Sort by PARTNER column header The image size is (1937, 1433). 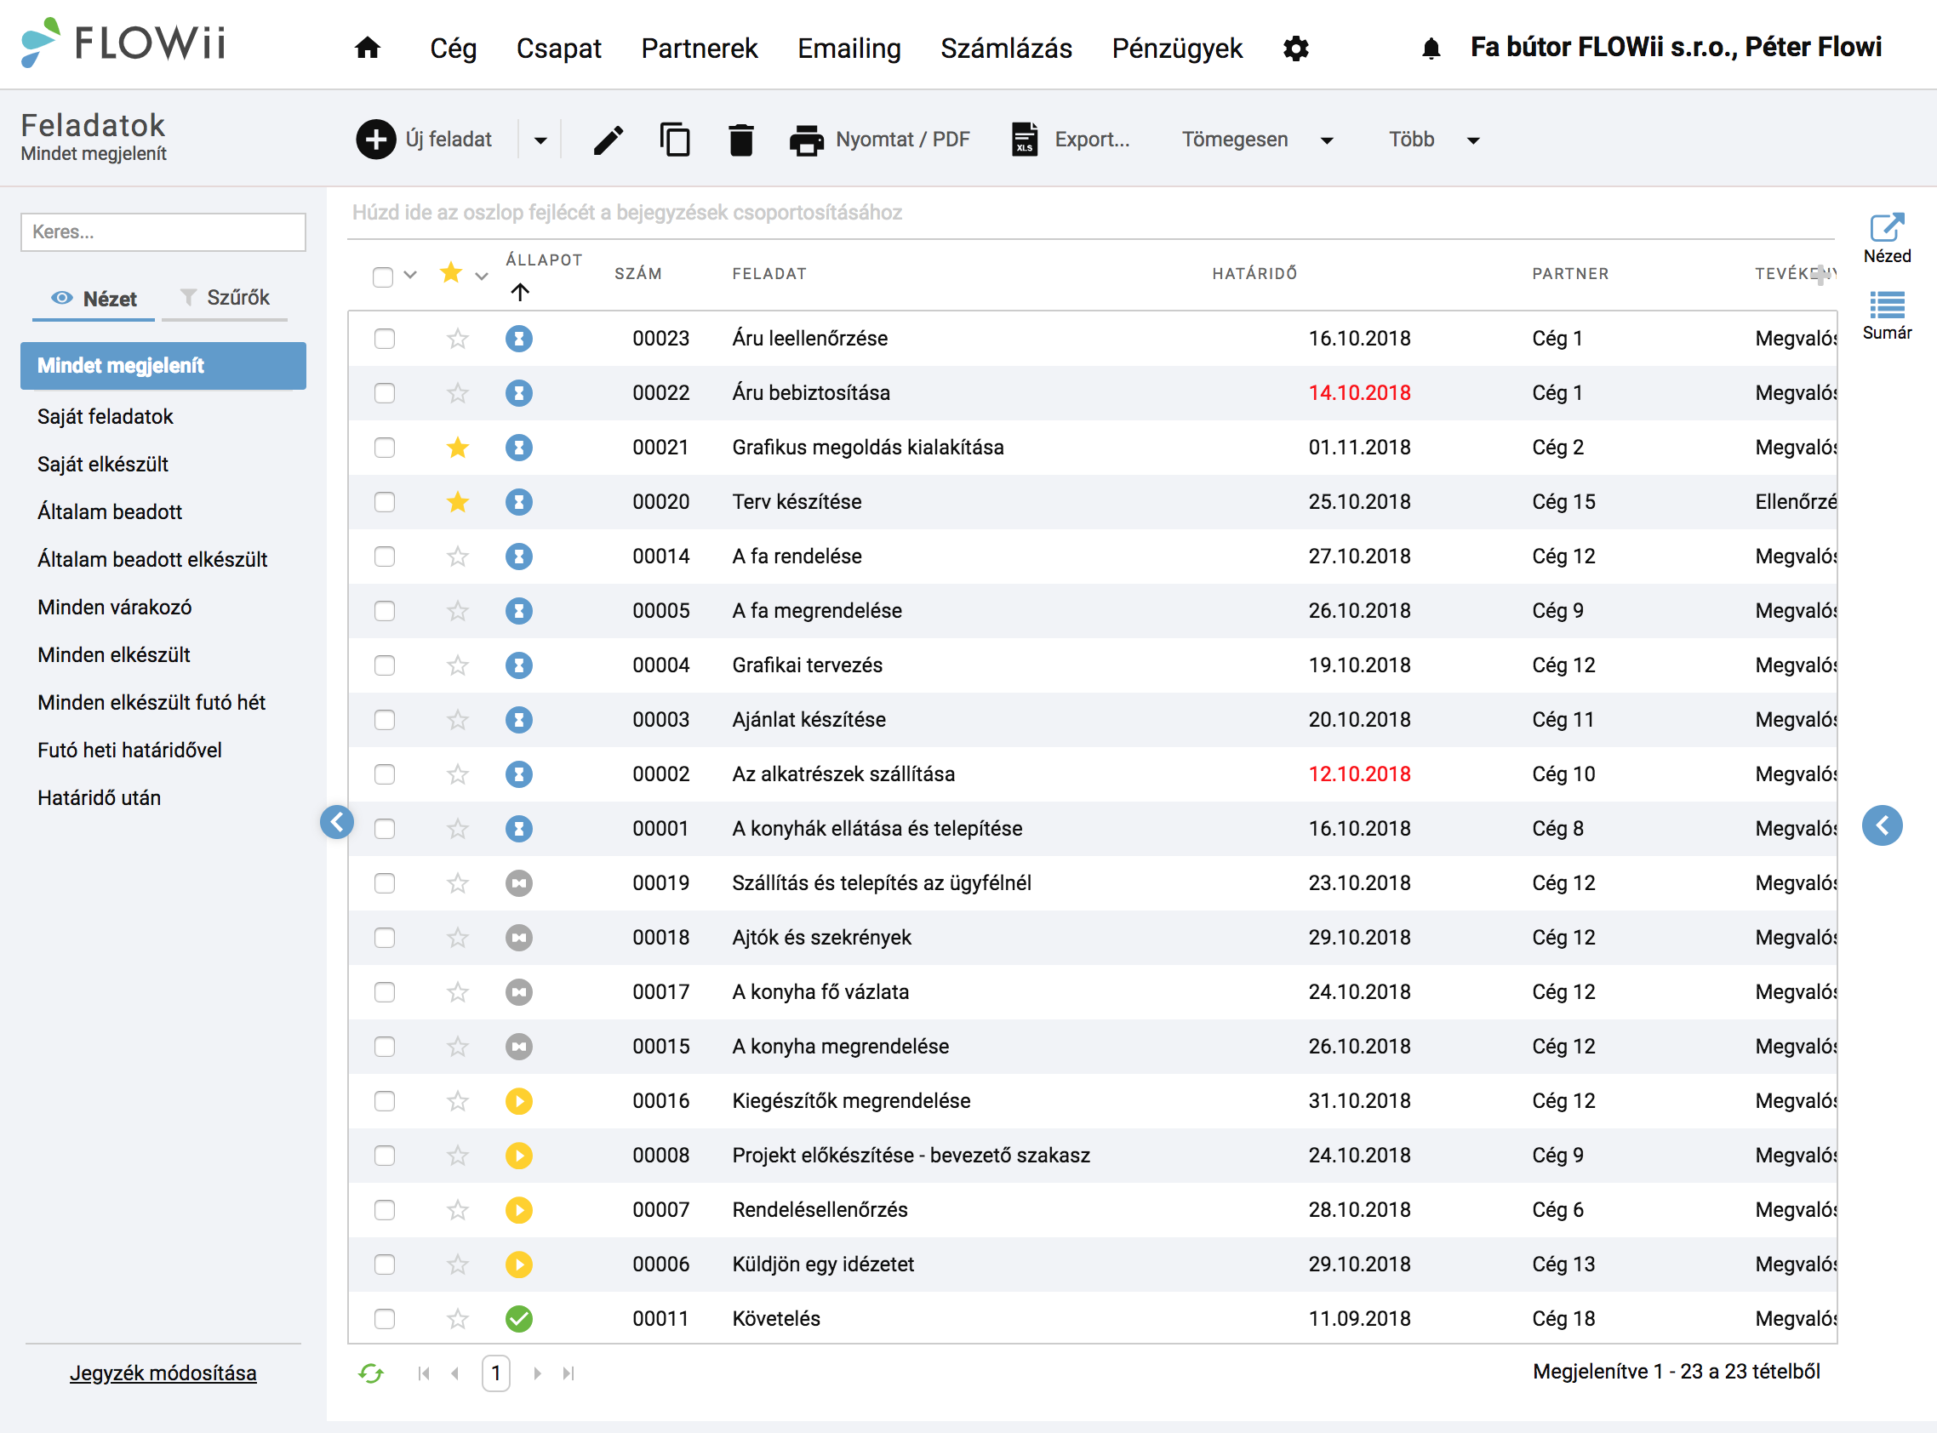(1570, 274)
